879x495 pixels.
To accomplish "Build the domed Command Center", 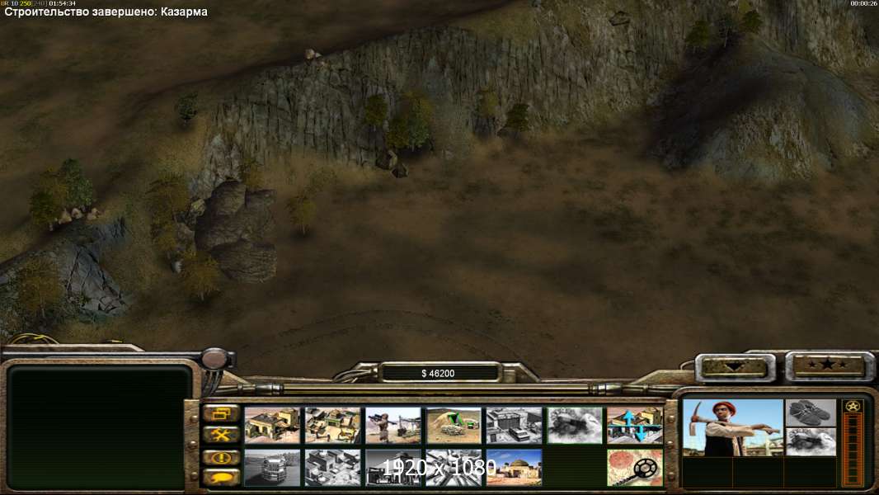I will tap(514, 468).
